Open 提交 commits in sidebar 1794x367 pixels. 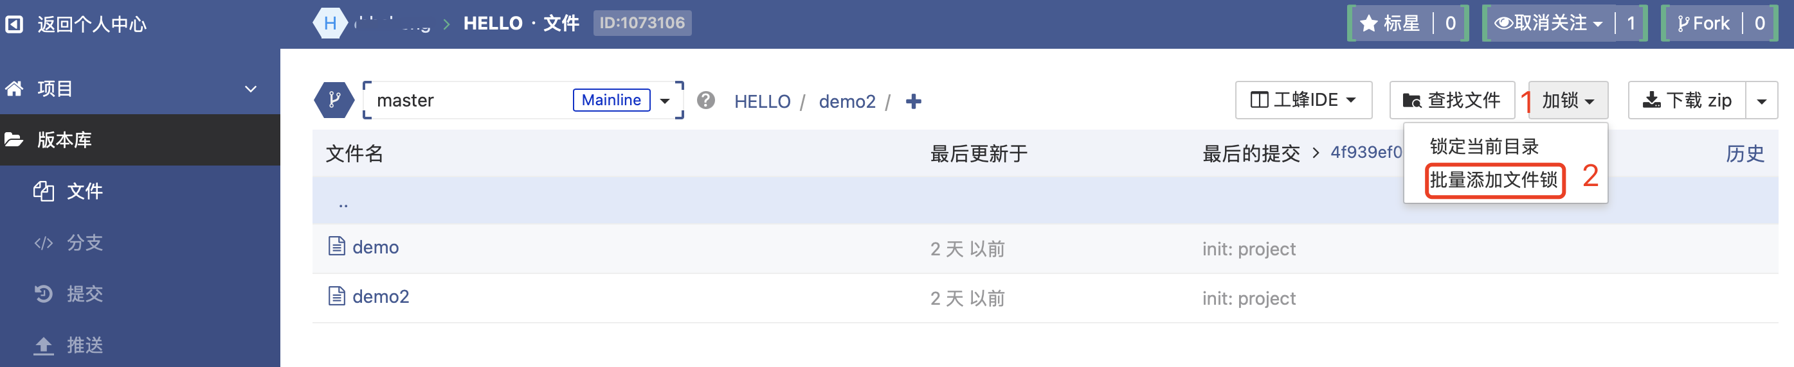[84, 294]
